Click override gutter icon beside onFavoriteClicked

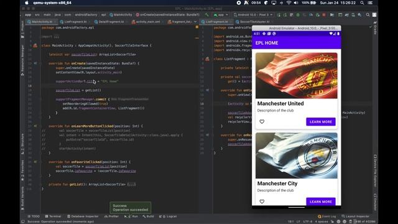pos(35,162)
